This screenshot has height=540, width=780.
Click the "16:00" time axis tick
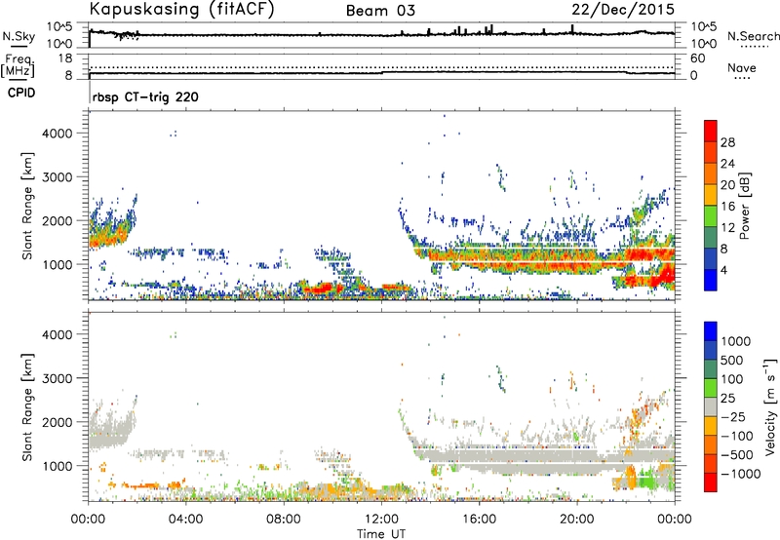pos(479,520)
